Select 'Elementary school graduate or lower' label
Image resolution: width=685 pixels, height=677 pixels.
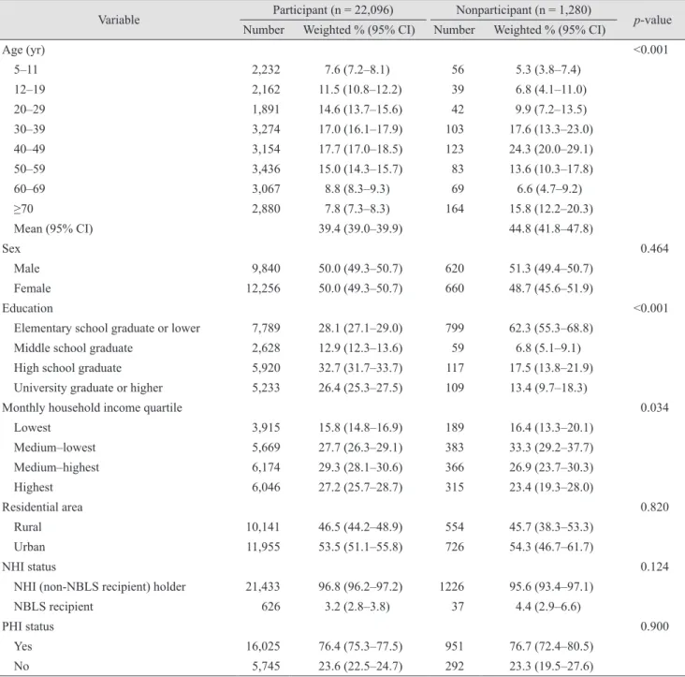point(107,329)
